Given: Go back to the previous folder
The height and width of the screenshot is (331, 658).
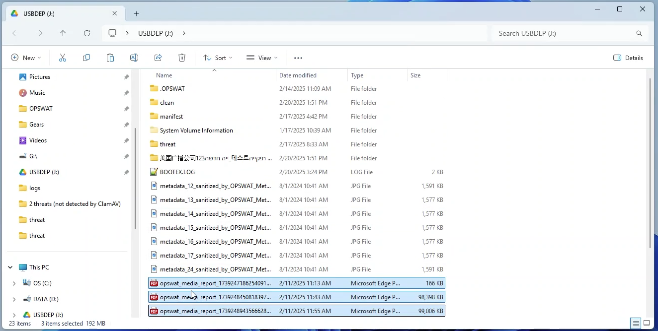Looking at the screenshot, I should click(15, 33).
